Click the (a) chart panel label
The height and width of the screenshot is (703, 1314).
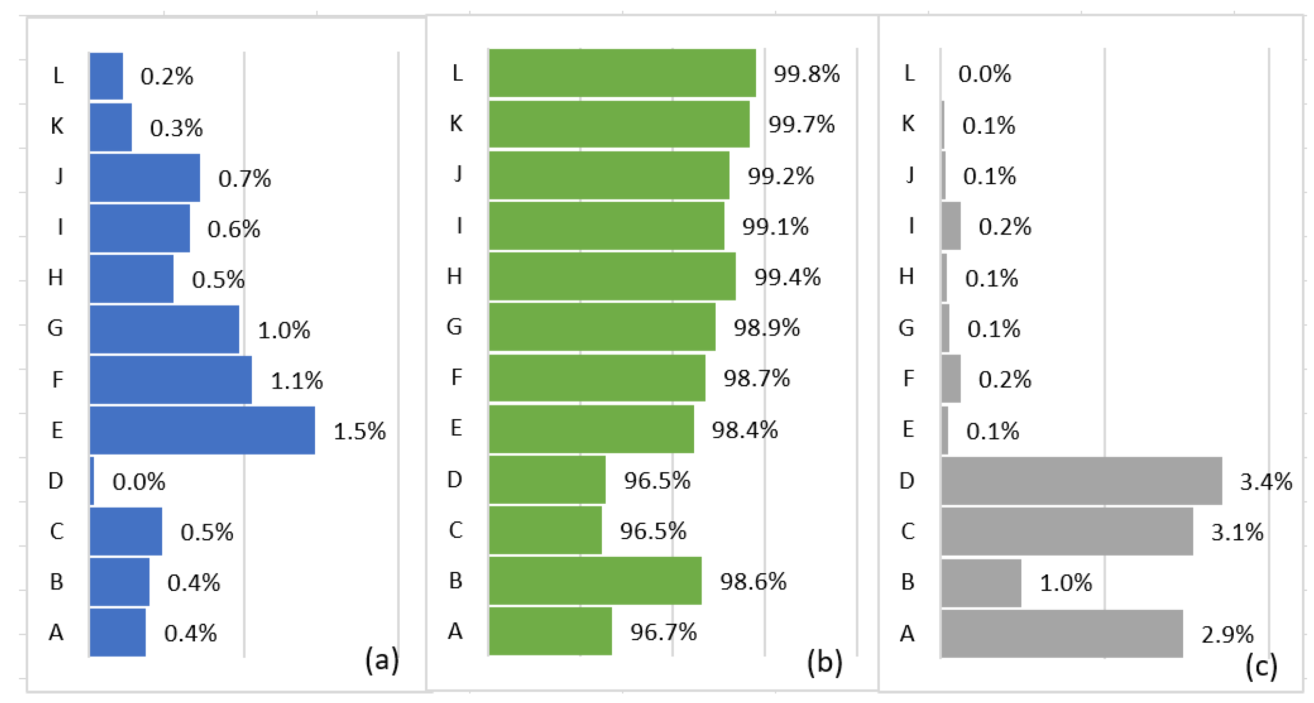(x=382, y=661)
